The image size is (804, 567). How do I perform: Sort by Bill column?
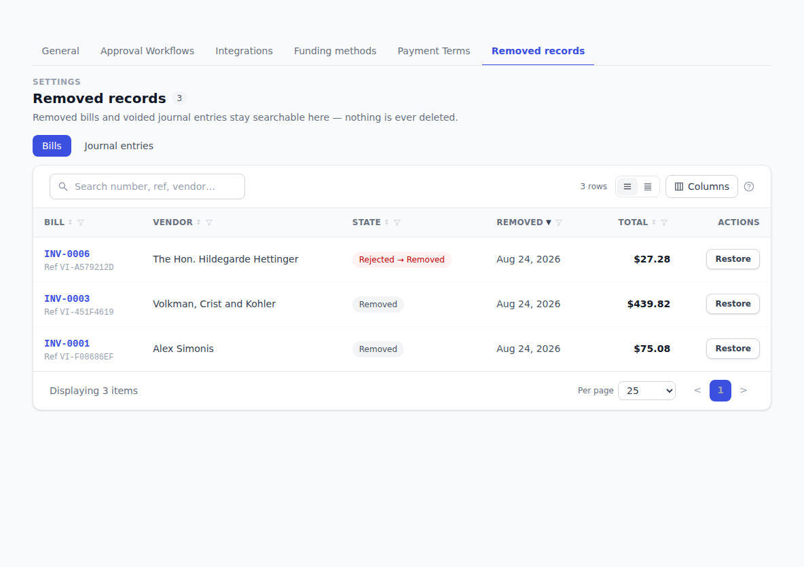point(70,222)
